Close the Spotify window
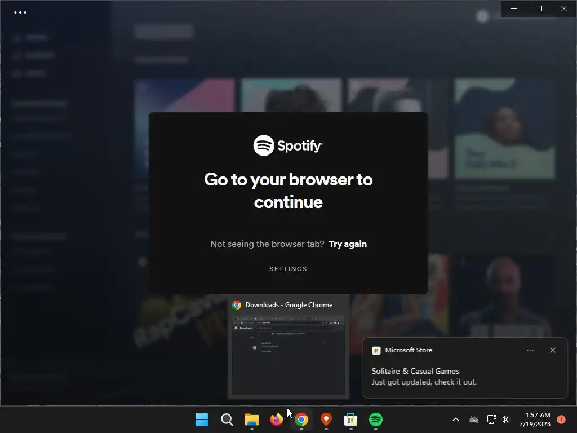The width and height of the screenshot is (577, 433). pyautogui.click(x=563, y=8)
